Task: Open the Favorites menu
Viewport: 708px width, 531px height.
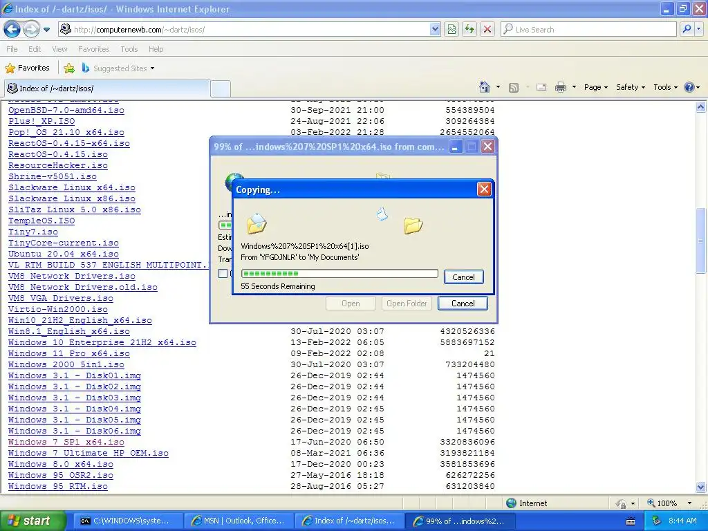Action: 93,49
